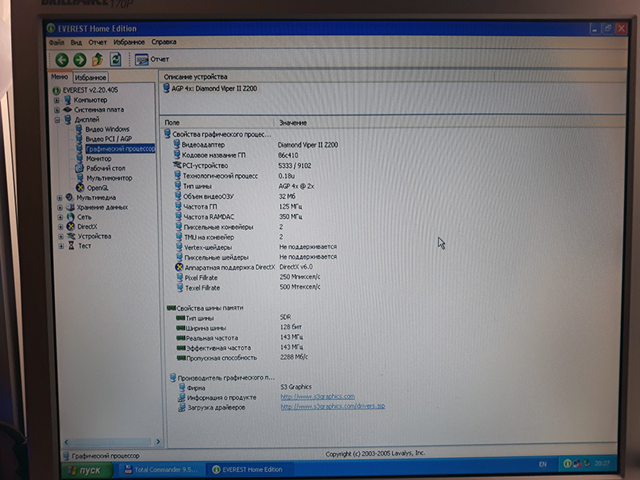This screenshot has width=640, height=480.
Task: Click the Устройства devices icon
Action: coord(71,236)
